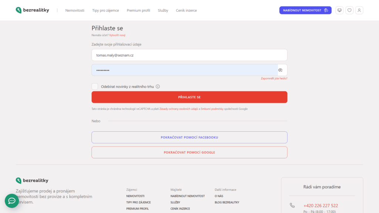
Task: Open the Nemovitosti menu
Action: (75, 10)
